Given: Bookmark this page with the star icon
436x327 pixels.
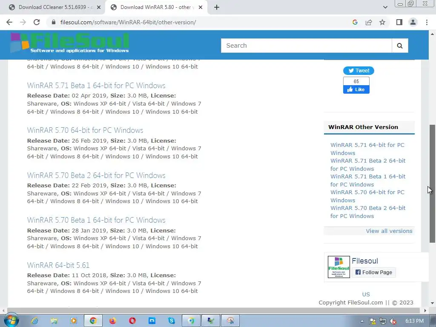Looking at the screenshot, I should pyautogui.click(x=382, y=22).
